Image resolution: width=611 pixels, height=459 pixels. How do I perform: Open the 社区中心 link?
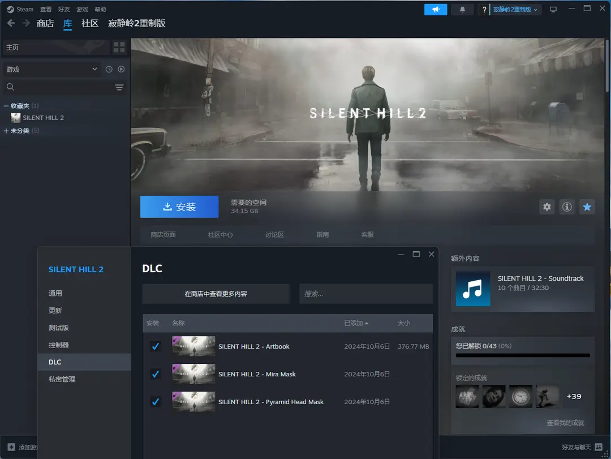coord(220,234)
